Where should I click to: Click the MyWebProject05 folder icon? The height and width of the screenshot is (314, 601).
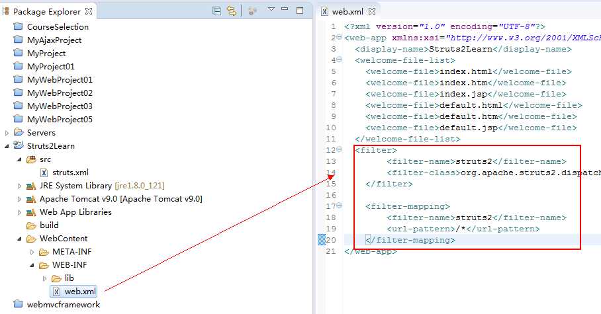(x=18, y=119)
